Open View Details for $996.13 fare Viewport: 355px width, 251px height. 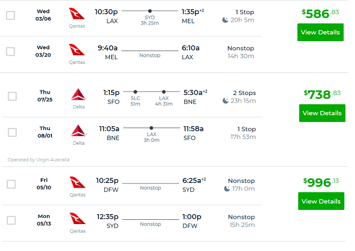[321, 201]
